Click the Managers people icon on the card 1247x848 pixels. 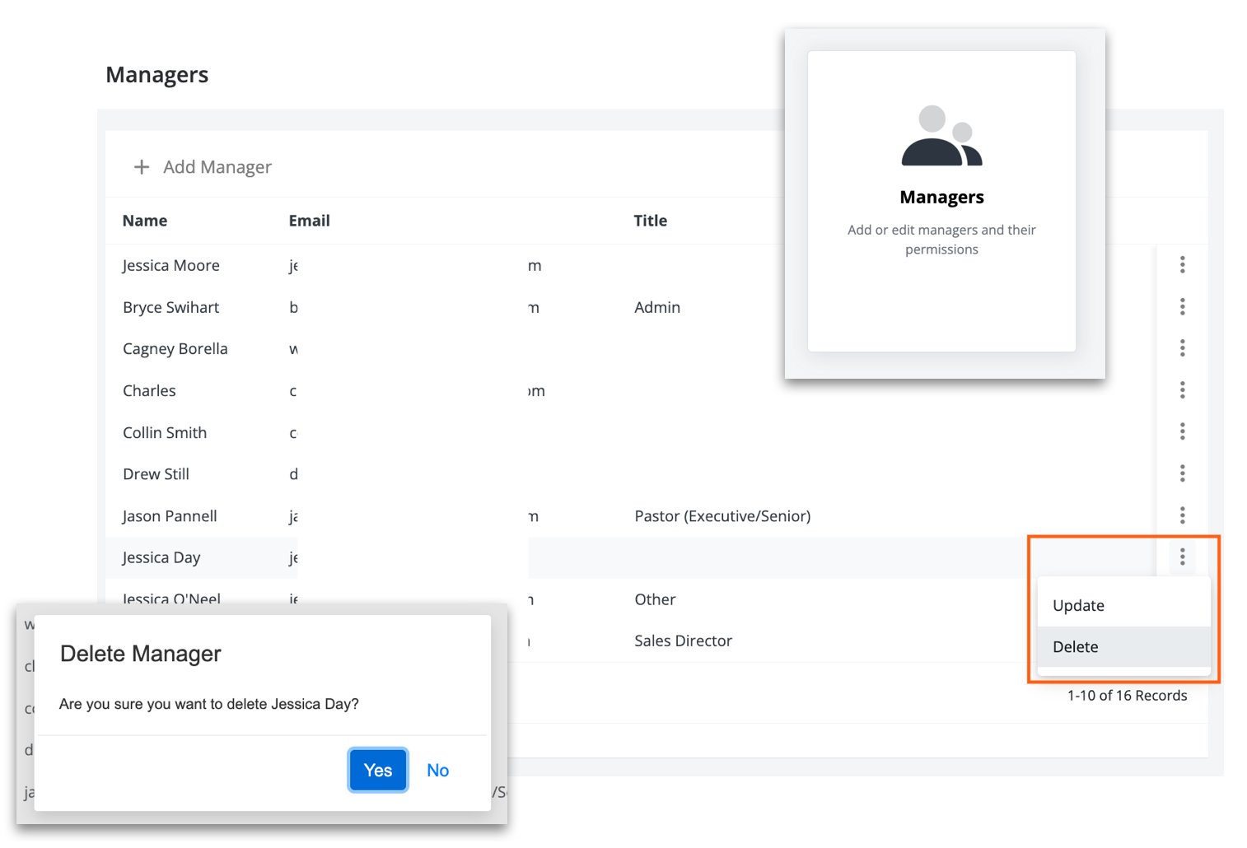point(941,137)
